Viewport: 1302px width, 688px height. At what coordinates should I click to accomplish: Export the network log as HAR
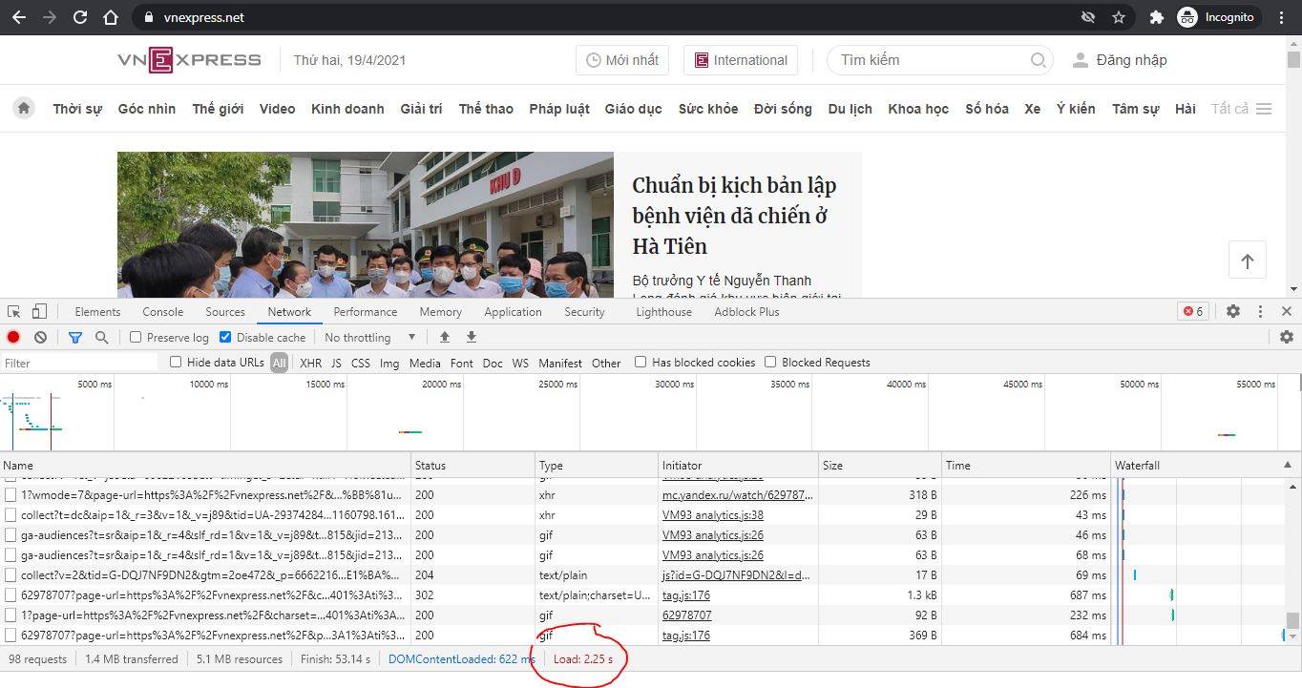click(x=471, y=337)
